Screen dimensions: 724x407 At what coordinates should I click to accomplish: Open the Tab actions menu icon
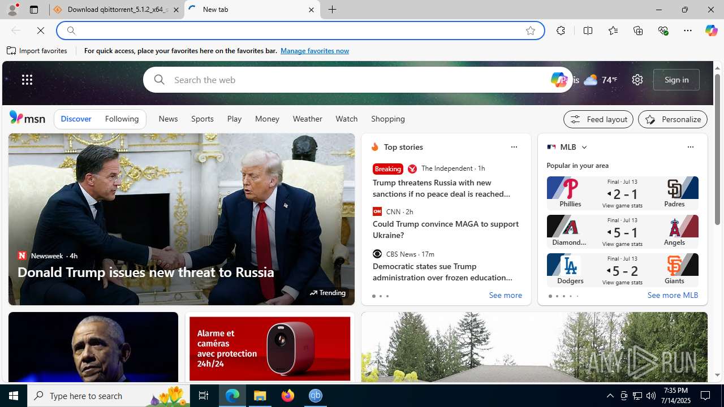point(34,10)
